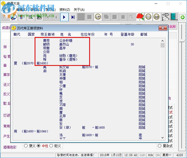Open the 游戏(G) menu

[36, 10]
